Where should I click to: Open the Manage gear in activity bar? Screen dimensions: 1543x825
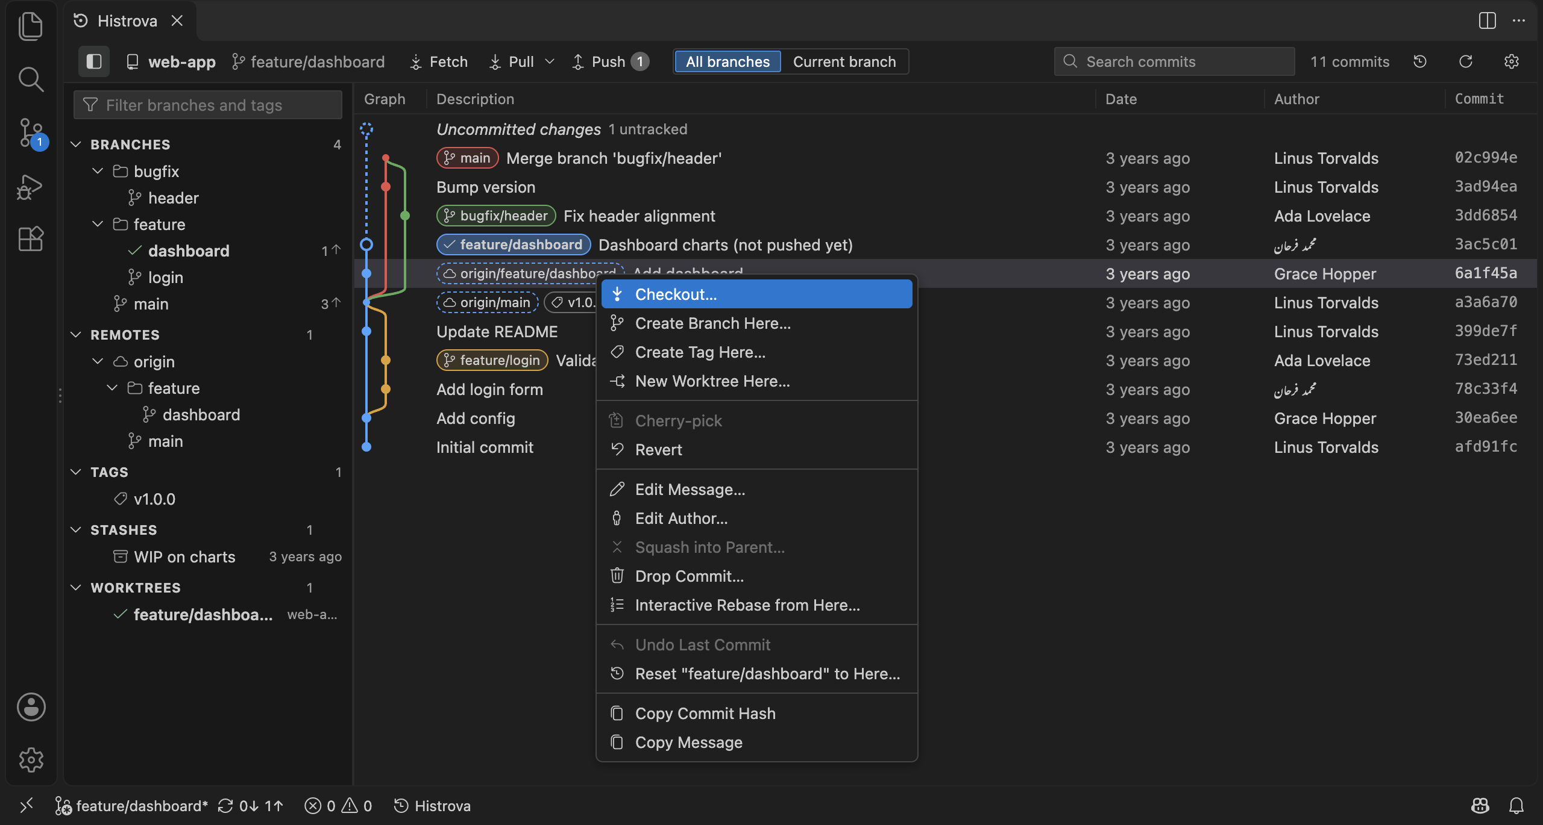tap(31, 760)
